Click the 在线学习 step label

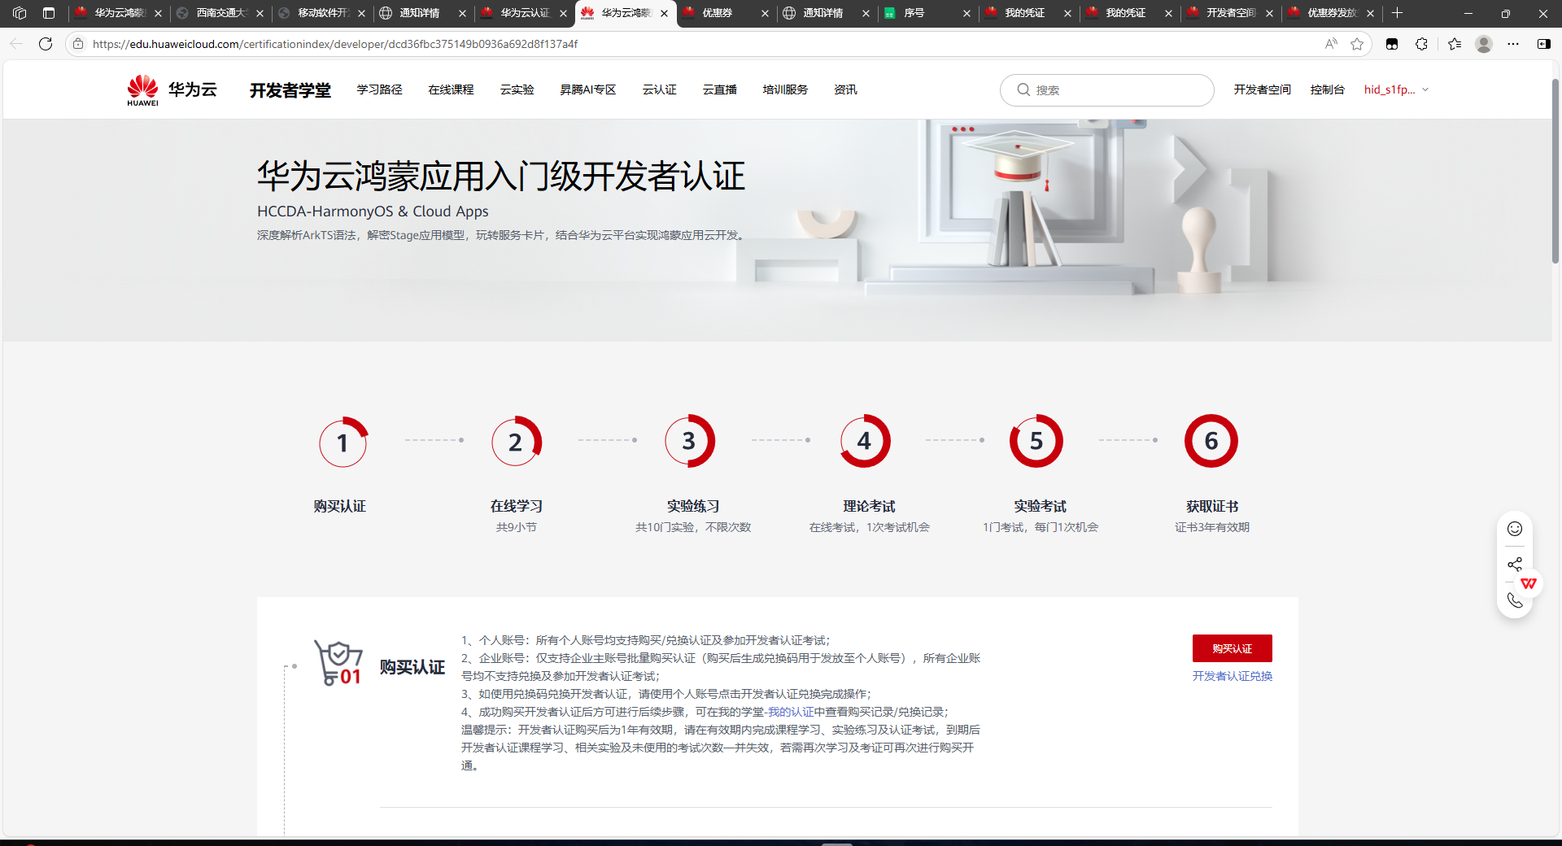[516, 506]
